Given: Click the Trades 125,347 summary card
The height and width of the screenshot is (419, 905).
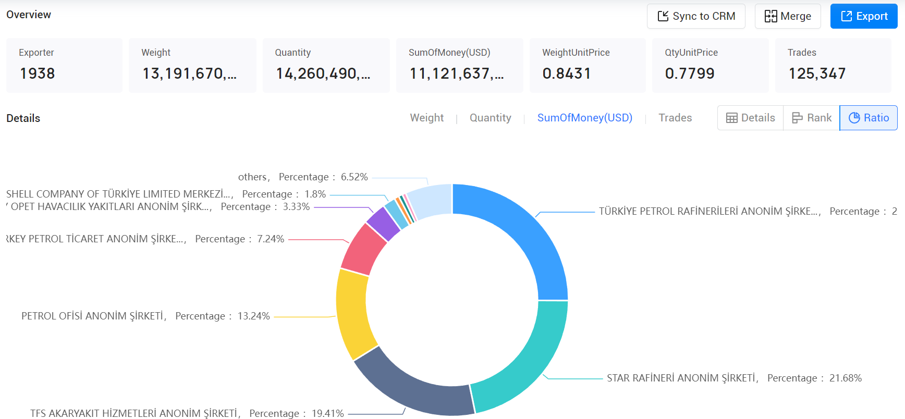Looking at the screenshot, I should [833, 65].
